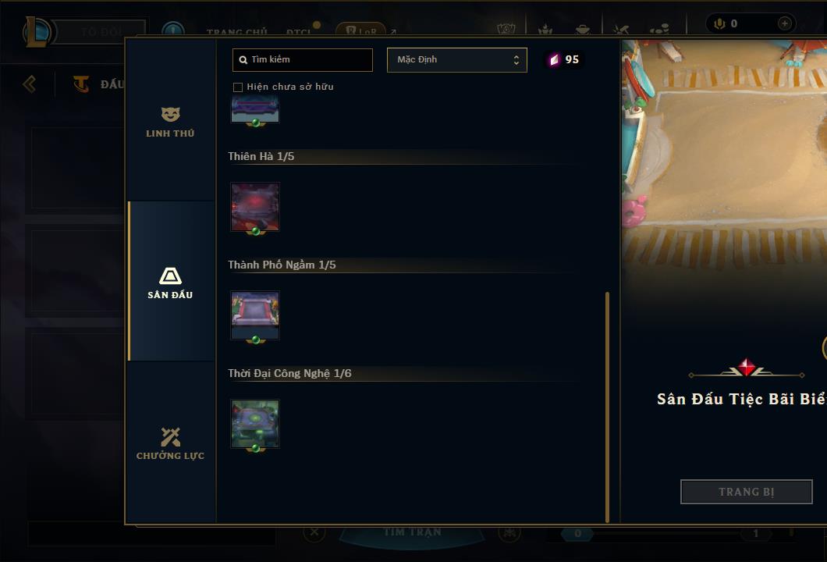Image resolution: width=827 pixels, height=562 pixels.
Task: Select the Thành Phố Ngầm arena thumbnail
Action: click(x=255, y=315)
